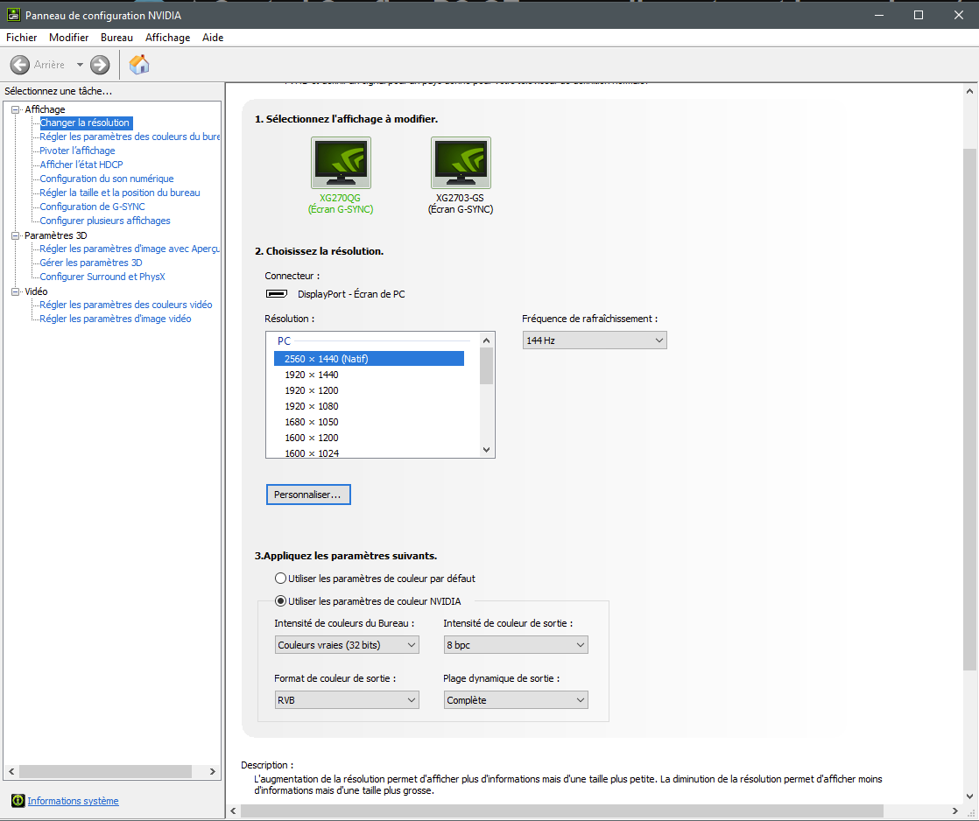The image size is (979, 821).
Task: Select the XG2703-GS monitor icon
Action: (461, 162)
